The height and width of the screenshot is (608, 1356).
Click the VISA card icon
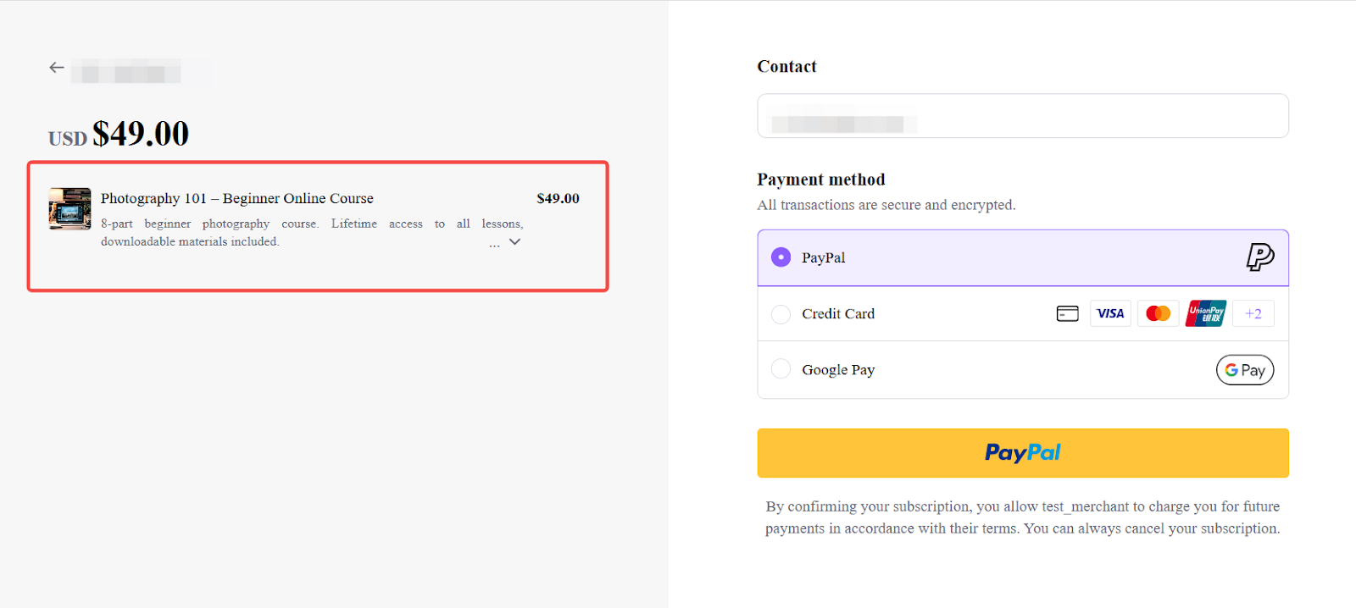pyautogui.click(x=1110, y=314)
